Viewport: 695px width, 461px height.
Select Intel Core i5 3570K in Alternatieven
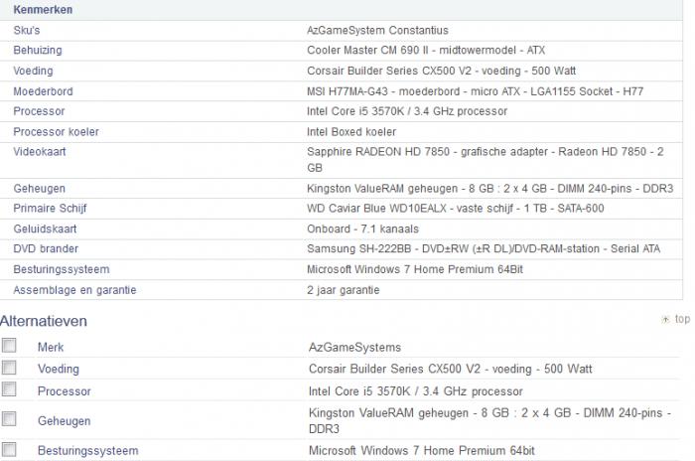[x=416, y=391]
